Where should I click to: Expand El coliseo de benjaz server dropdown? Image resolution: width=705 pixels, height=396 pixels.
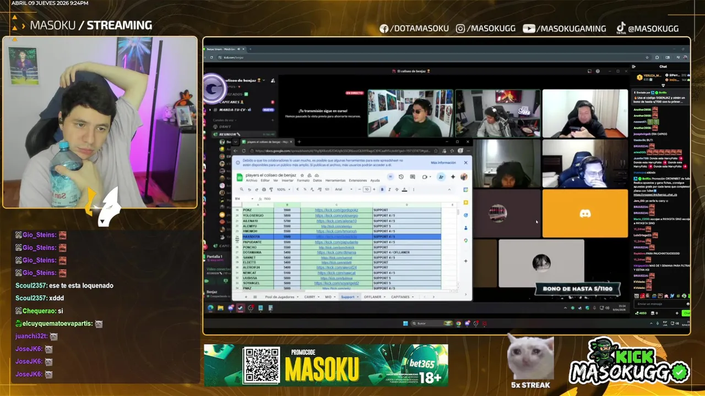pos(264,80)
